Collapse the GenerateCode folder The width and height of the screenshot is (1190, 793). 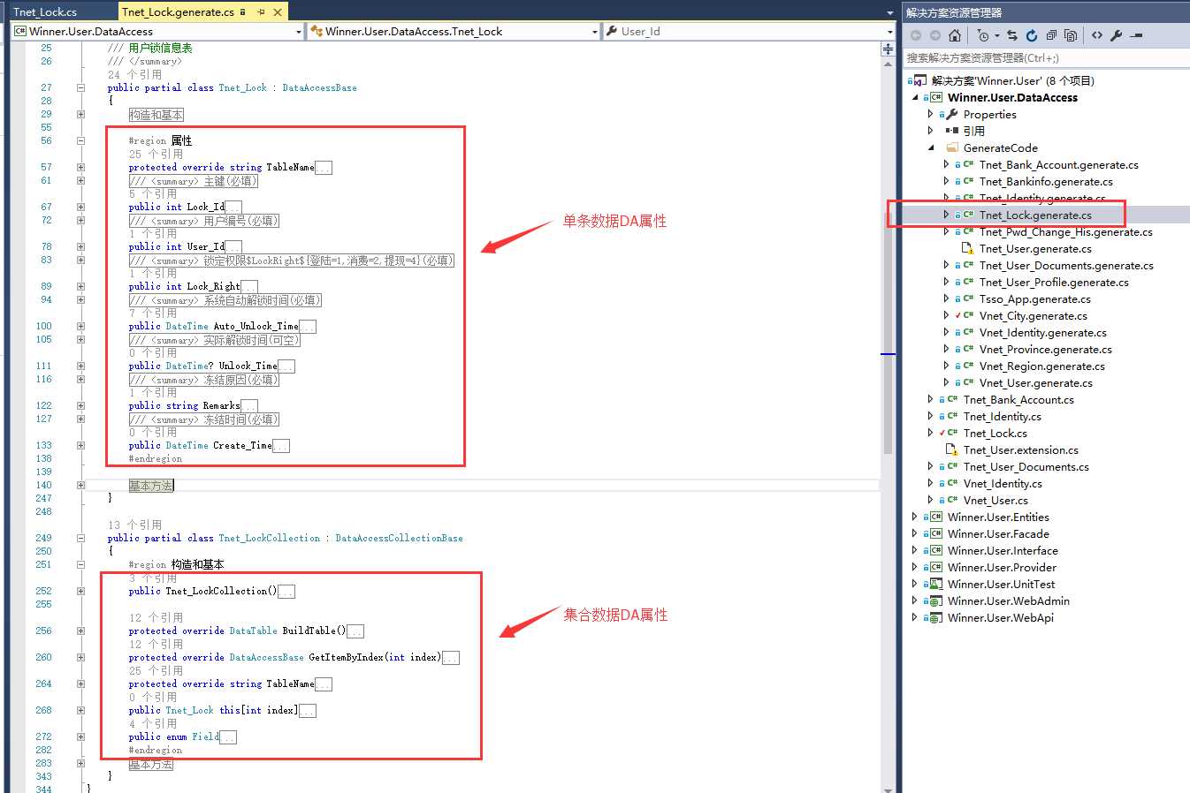click(931, 147)
